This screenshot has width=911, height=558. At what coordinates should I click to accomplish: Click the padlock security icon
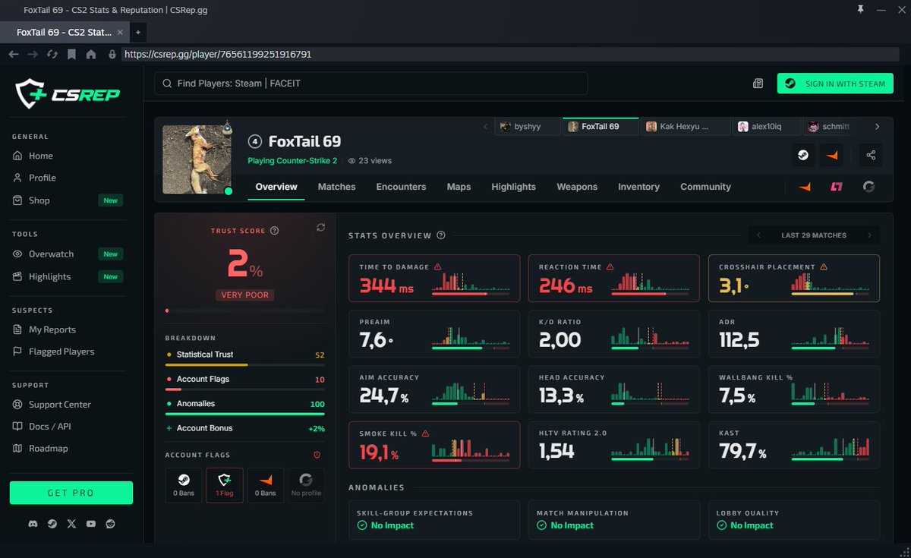tap(112, 55)
